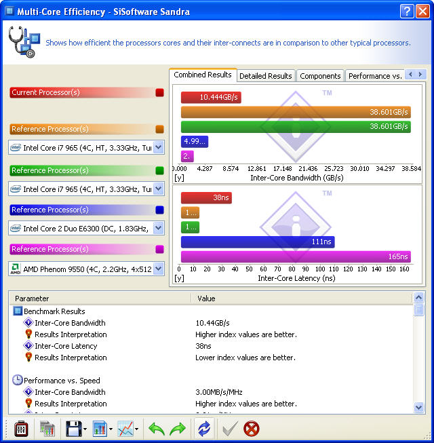
Task: Click the Value column header
Action: (302, 298)
